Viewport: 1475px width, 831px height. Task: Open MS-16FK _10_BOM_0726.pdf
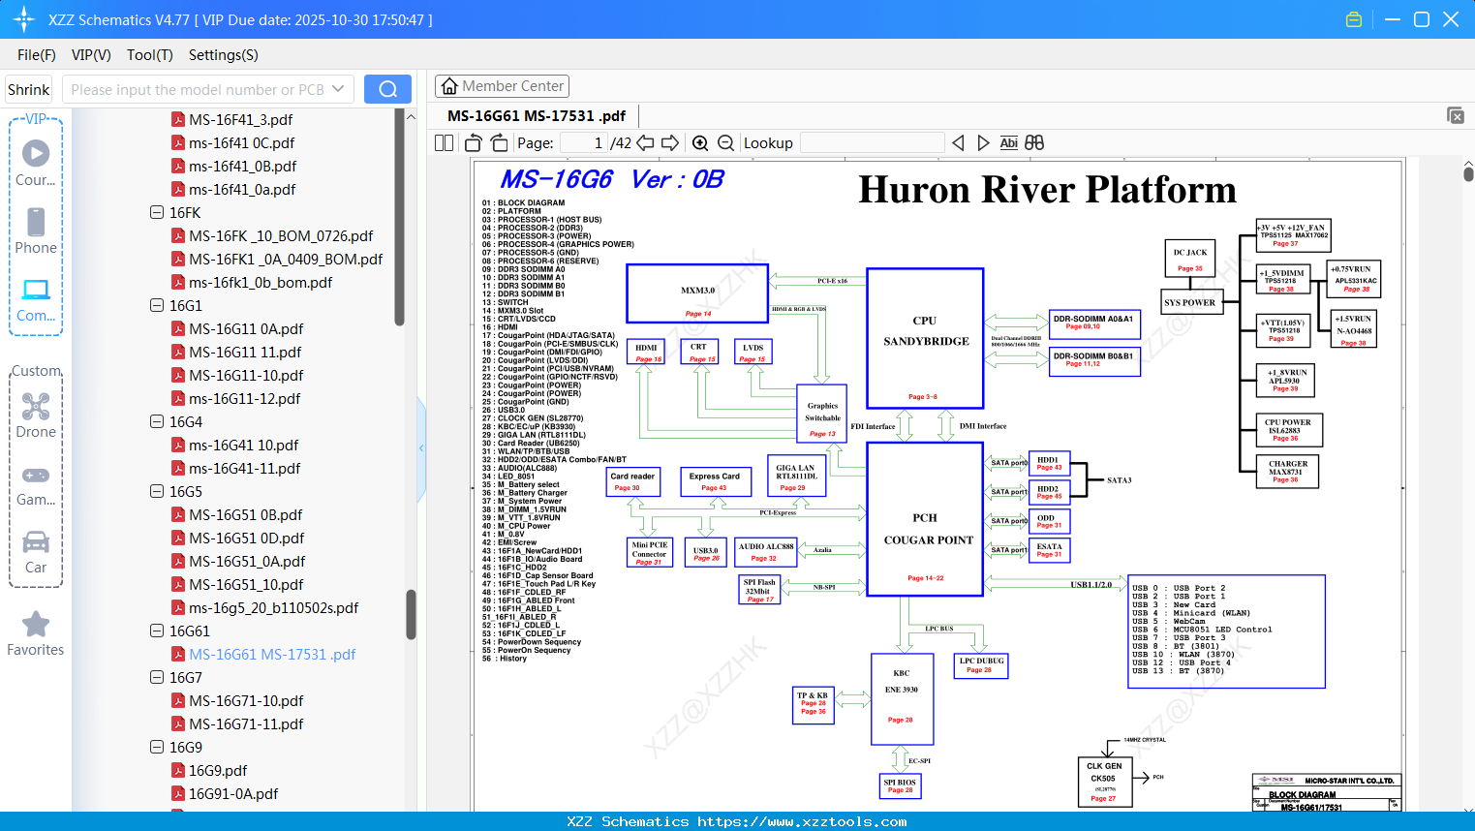[281, 235]
